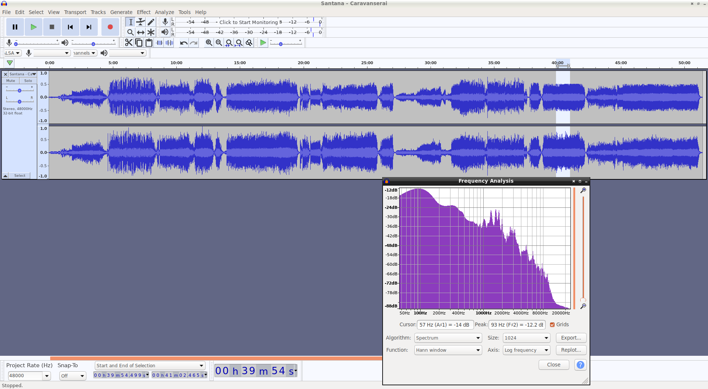708x389 pixels.
Task: Start recording with the Record button
Action: pyautogui.click(x=110, y=27)
